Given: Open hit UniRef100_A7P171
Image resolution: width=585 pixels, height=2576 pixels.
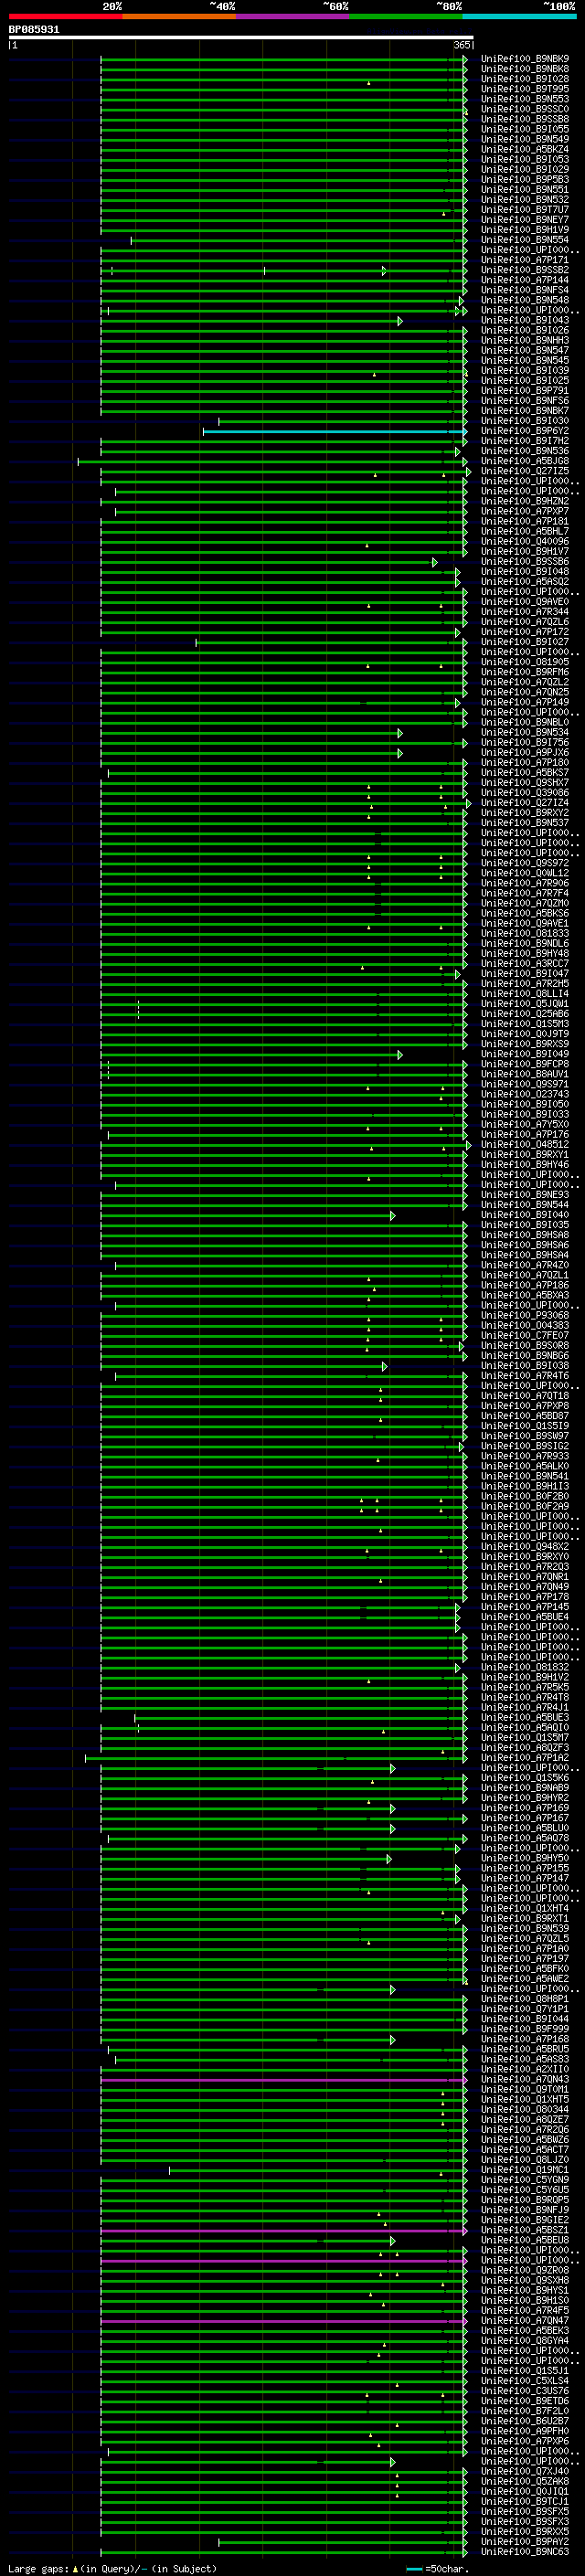Looking at the screenshot, I should (525, 260).
